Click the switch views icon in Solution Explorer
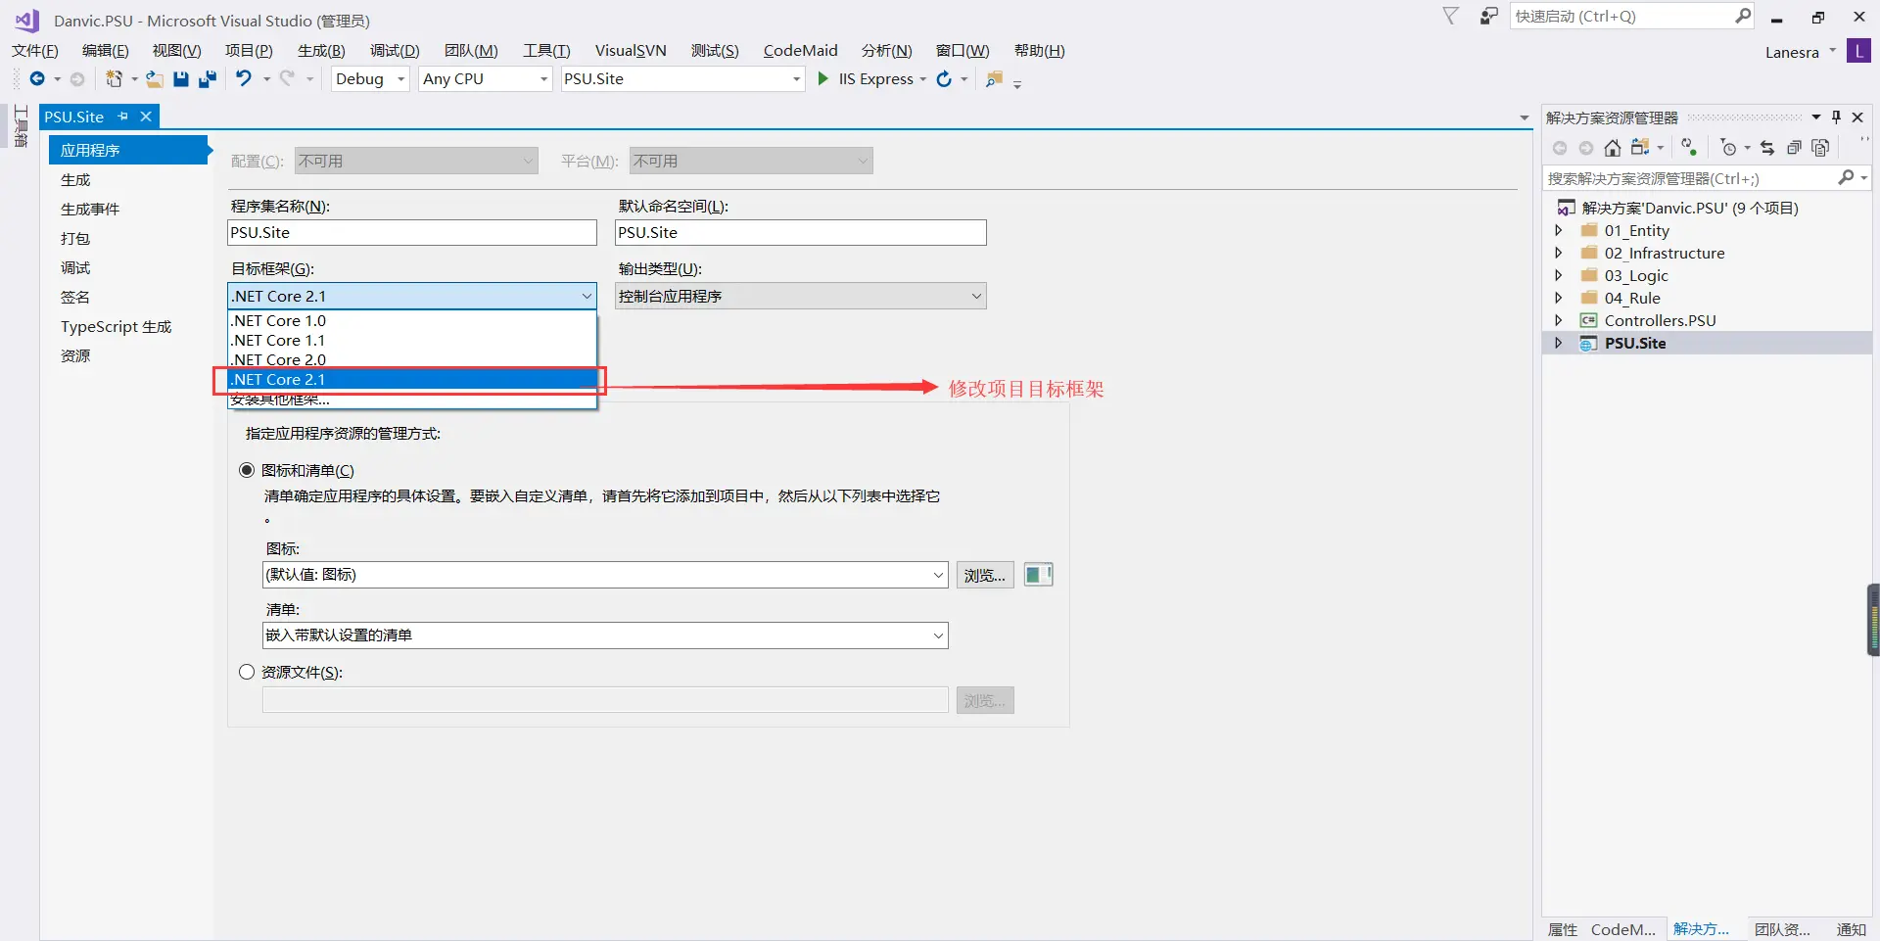This screenshot has height=941, width=1880. click(1641, 148)
